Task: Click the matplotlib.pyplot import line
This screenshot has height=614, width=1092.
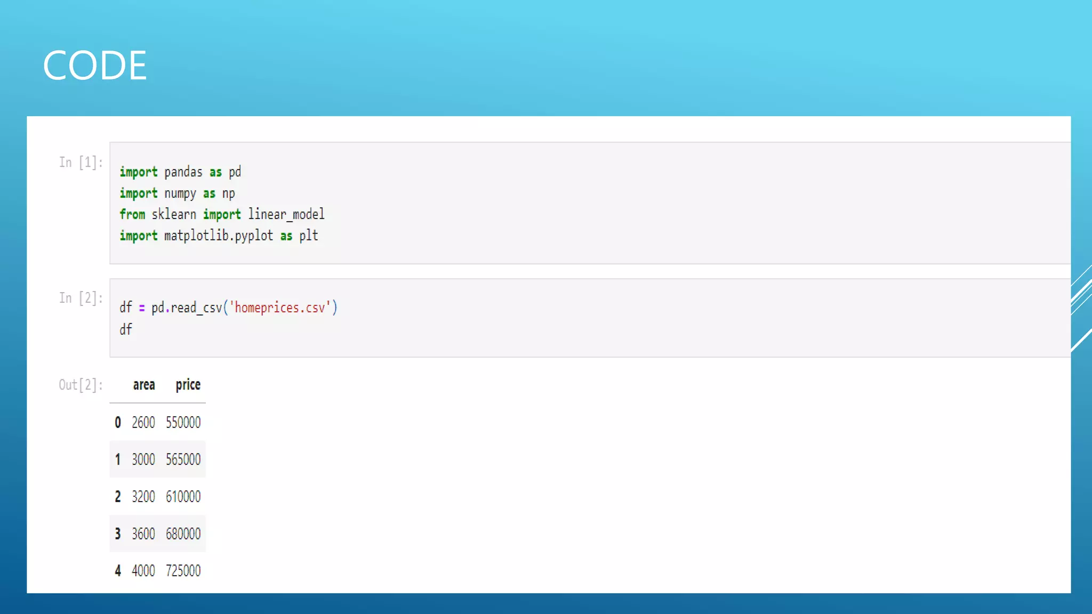Action: 219,236
